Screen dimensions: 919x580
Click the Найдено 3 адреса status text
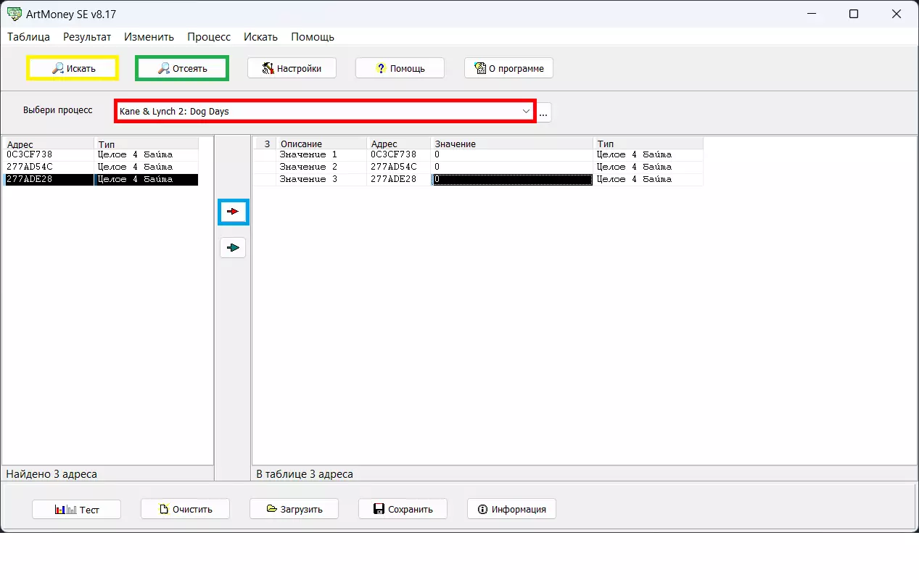51,474
